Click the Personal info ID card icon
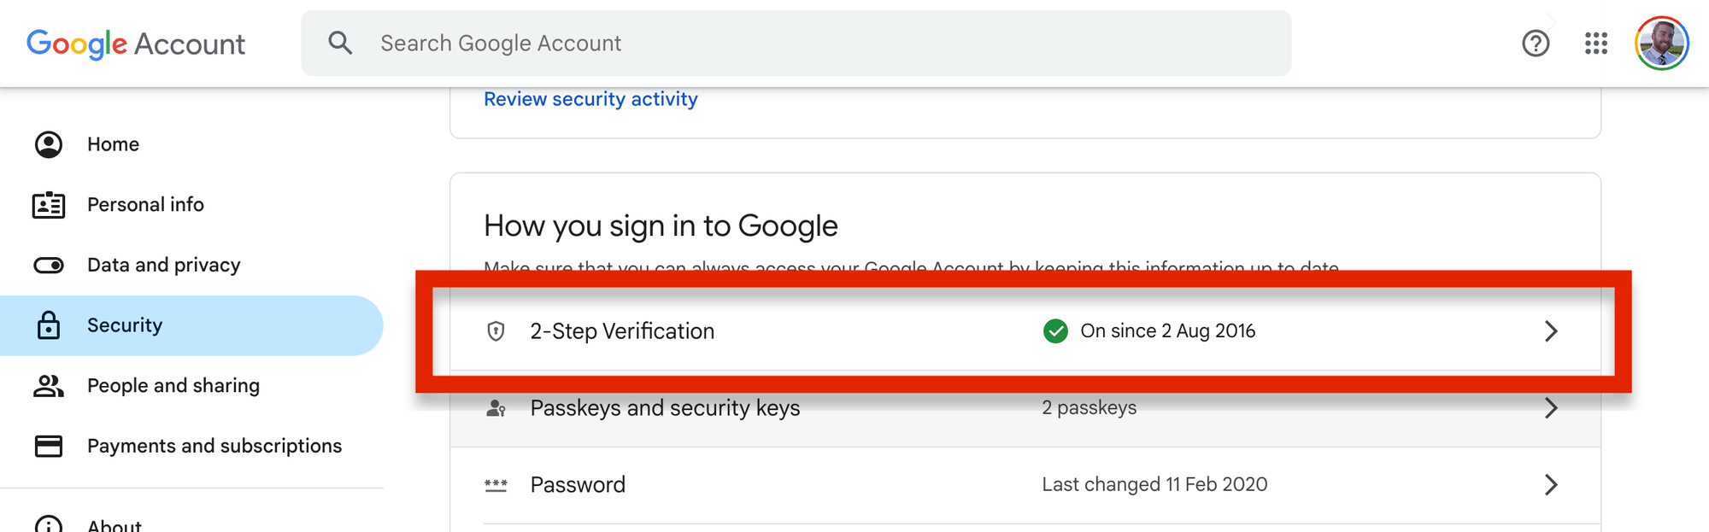Screen dimensions: 1709x532 click(49, 205)
